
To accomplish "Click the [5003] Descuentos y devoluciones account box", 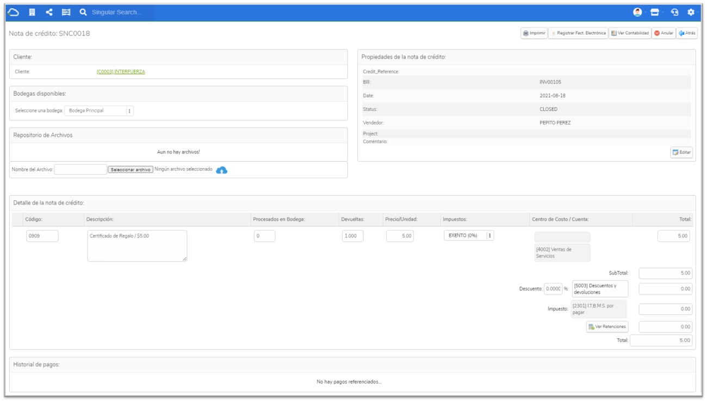I will click(600, 289).
